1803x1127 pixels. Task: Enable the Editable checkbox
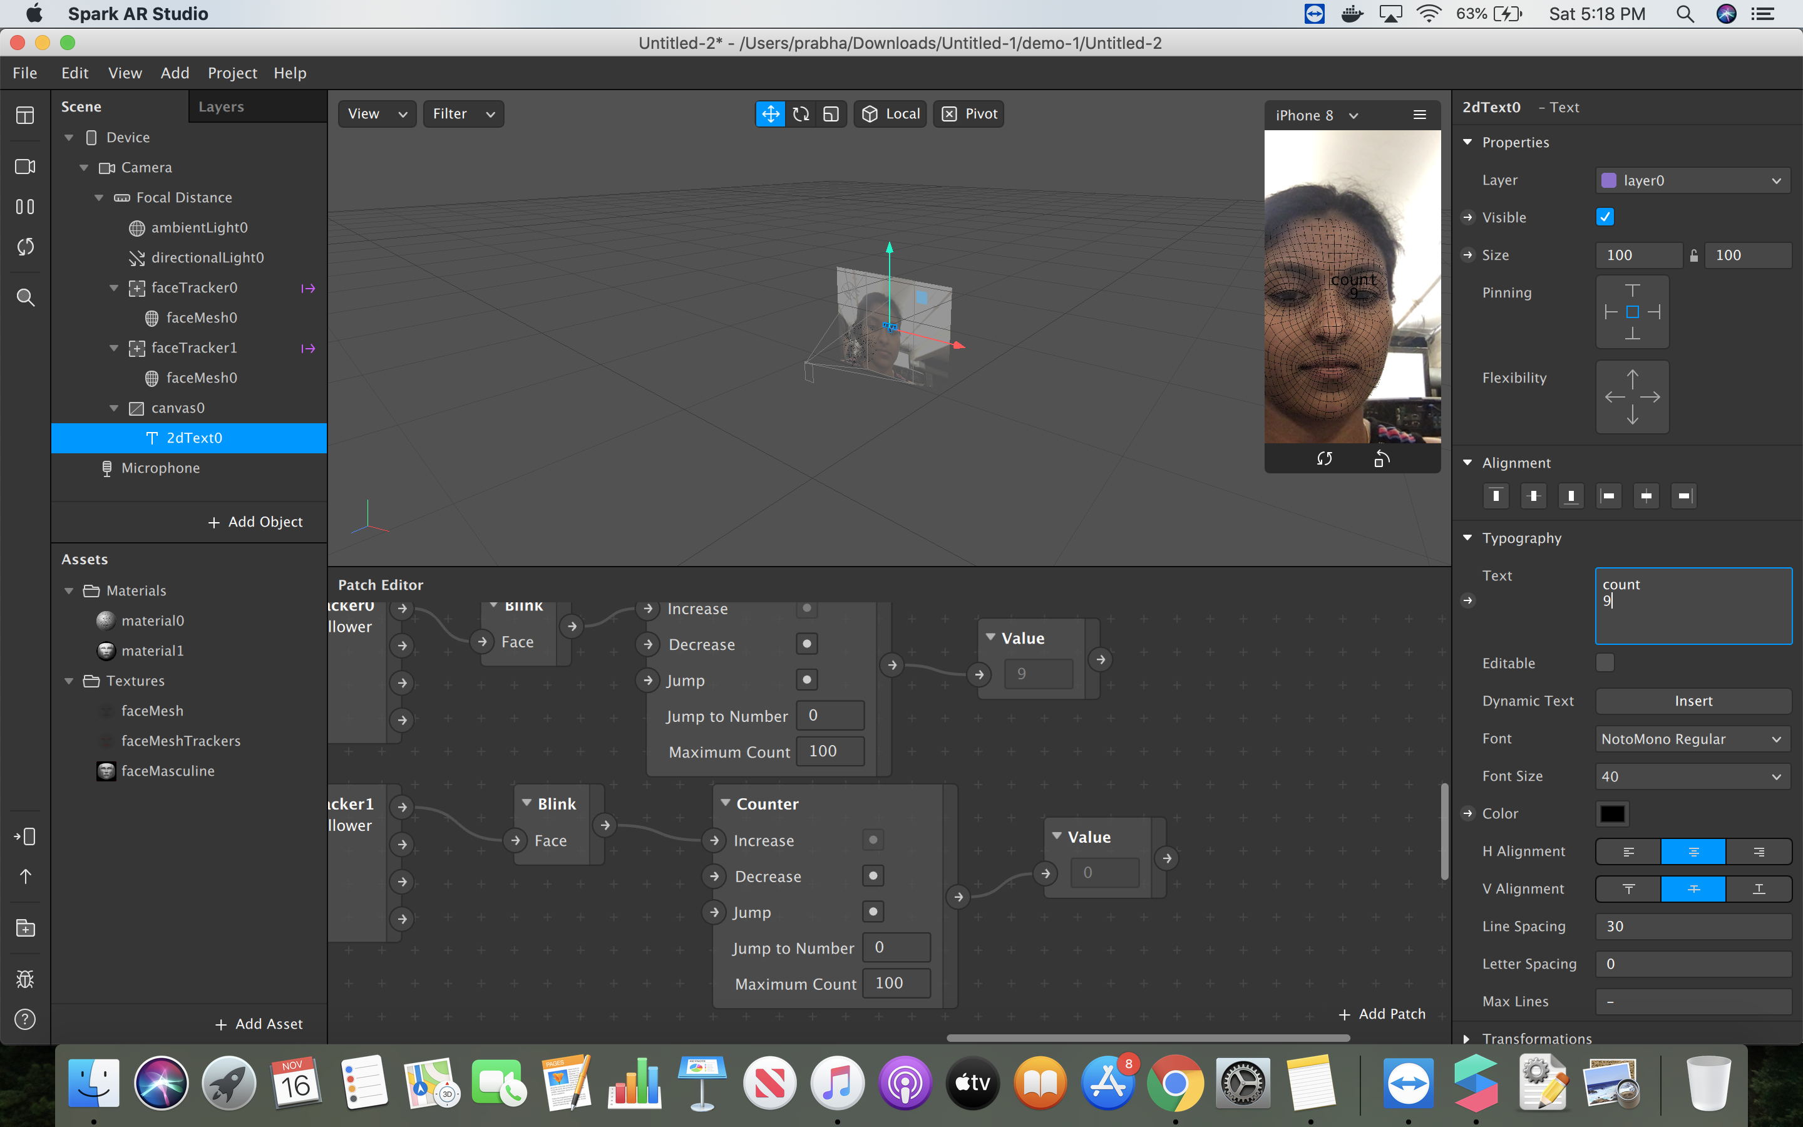1605,662
